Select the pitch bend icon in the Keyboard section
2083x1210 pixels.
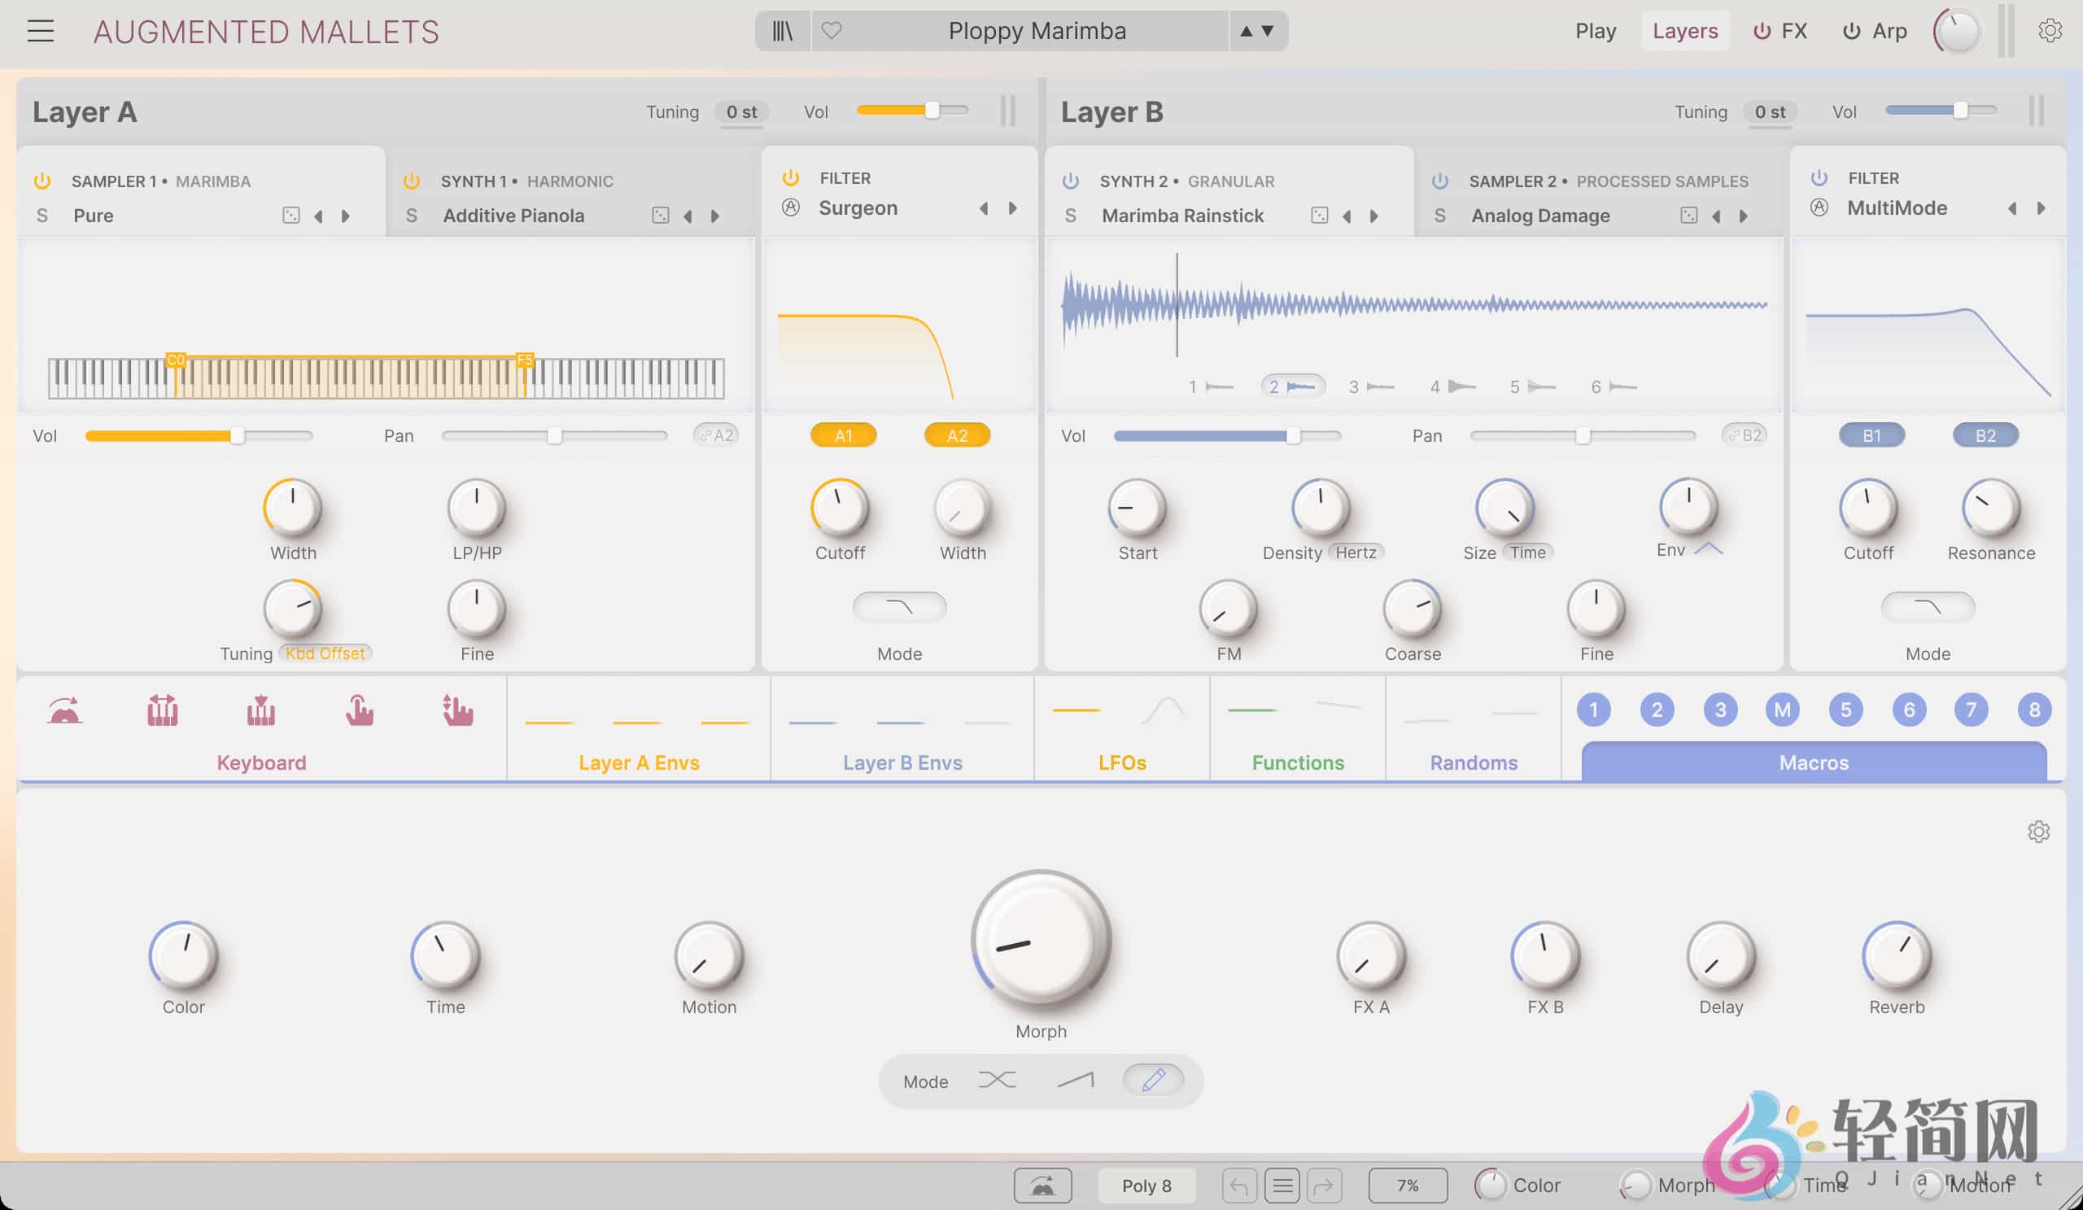point(64,709)
